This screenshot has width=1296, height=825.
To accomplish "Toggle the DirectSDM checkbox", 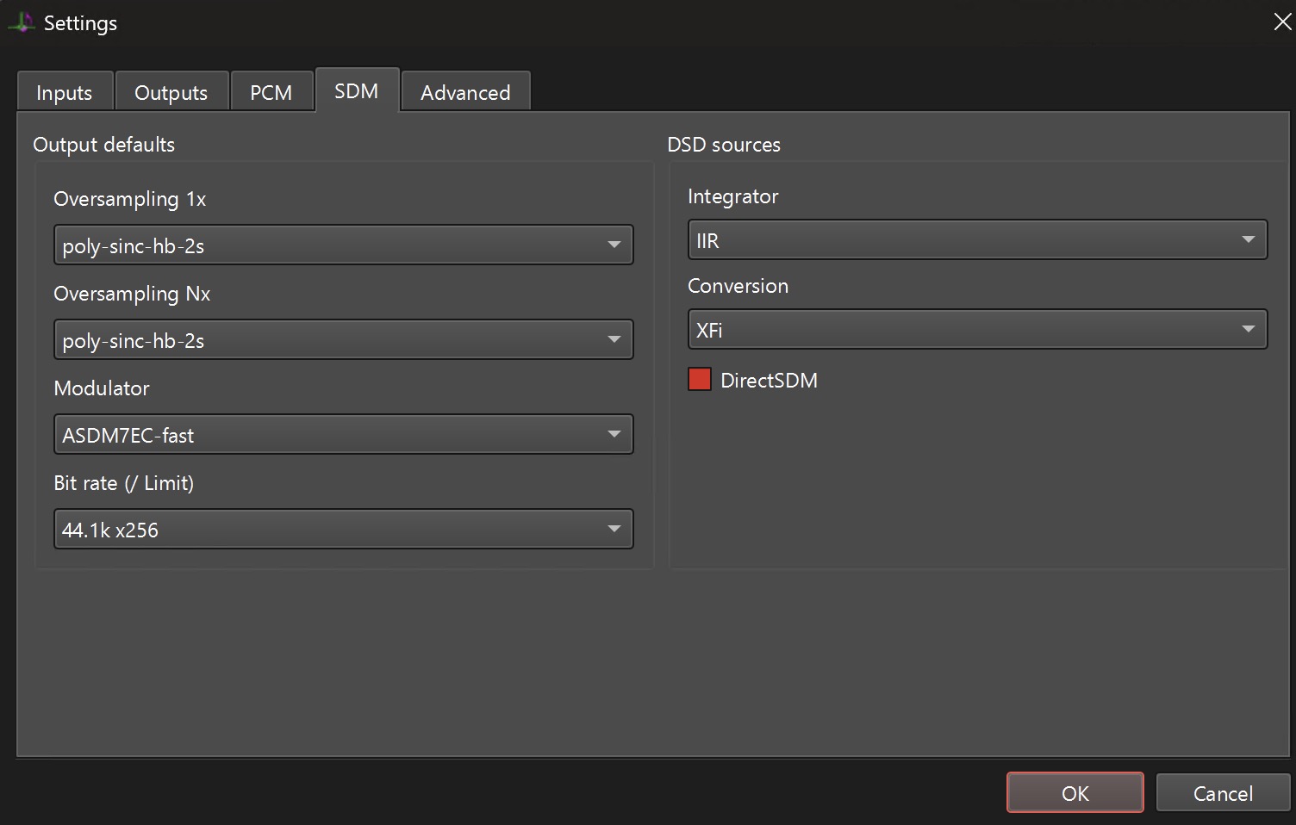I will coord(700,380).
